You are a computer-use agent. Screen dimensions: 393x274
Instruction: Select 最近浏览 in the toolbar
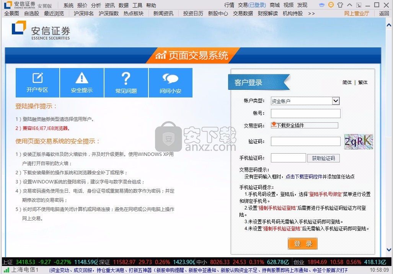(x=54, y=13)
